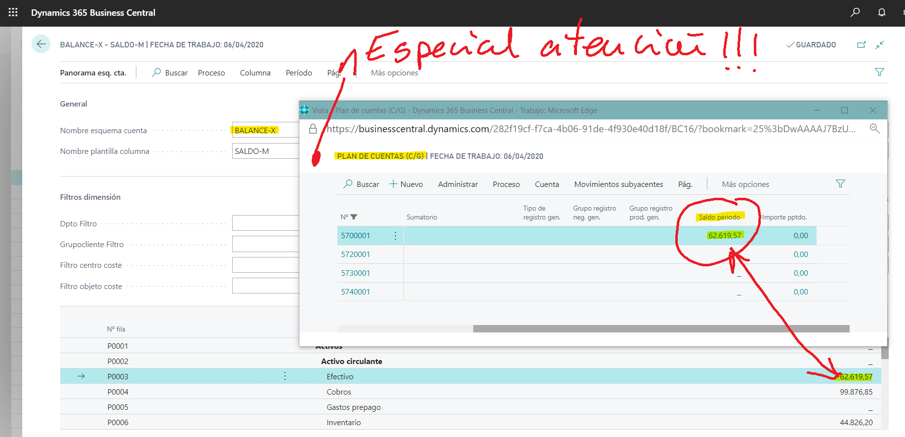Go back using the arrow button
The width and height of the screenshot is (905, 437).
(x=41, y=44)
